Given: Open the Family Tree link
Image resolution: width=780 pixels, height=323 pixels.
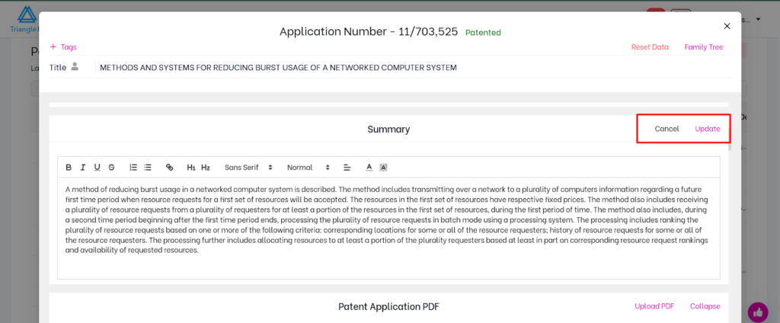Looking at the screenshot, I should 703,47.
